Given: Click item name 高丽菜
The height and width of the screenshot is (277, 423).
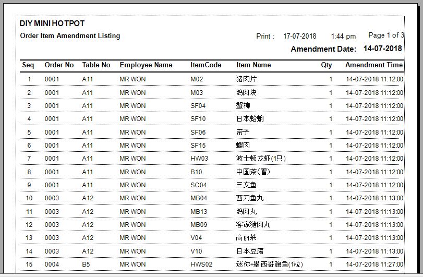Looking at the screenshot, I should [246, 238].
